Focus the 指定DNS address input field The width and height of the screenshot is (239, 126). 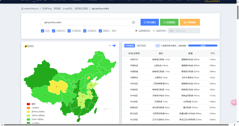[x=184, y=31]
